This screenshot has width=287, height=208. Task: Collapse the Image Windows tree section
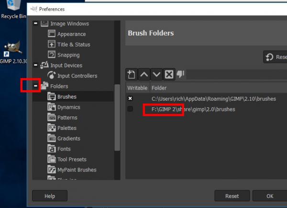click(x=36, y=23)
